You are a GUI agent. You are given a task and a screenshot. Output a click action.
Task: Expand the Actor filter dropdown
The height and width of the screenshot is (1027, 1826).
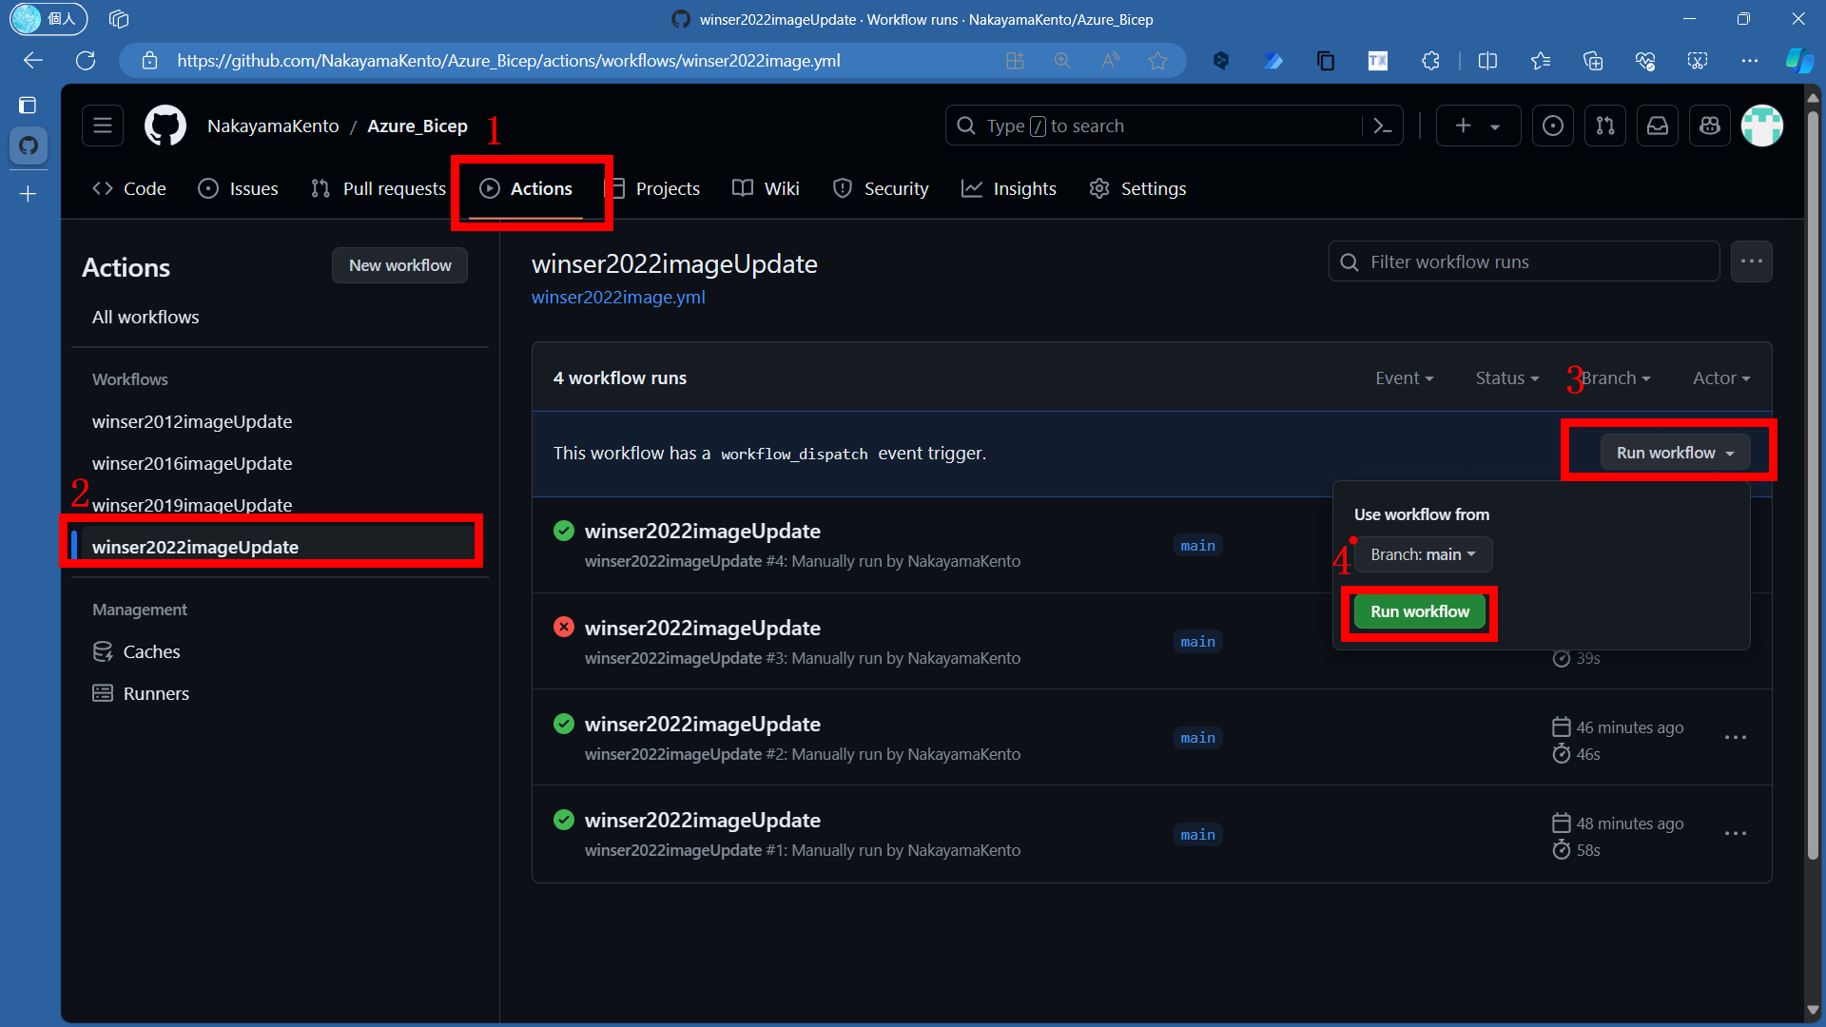click(1721, 378)
